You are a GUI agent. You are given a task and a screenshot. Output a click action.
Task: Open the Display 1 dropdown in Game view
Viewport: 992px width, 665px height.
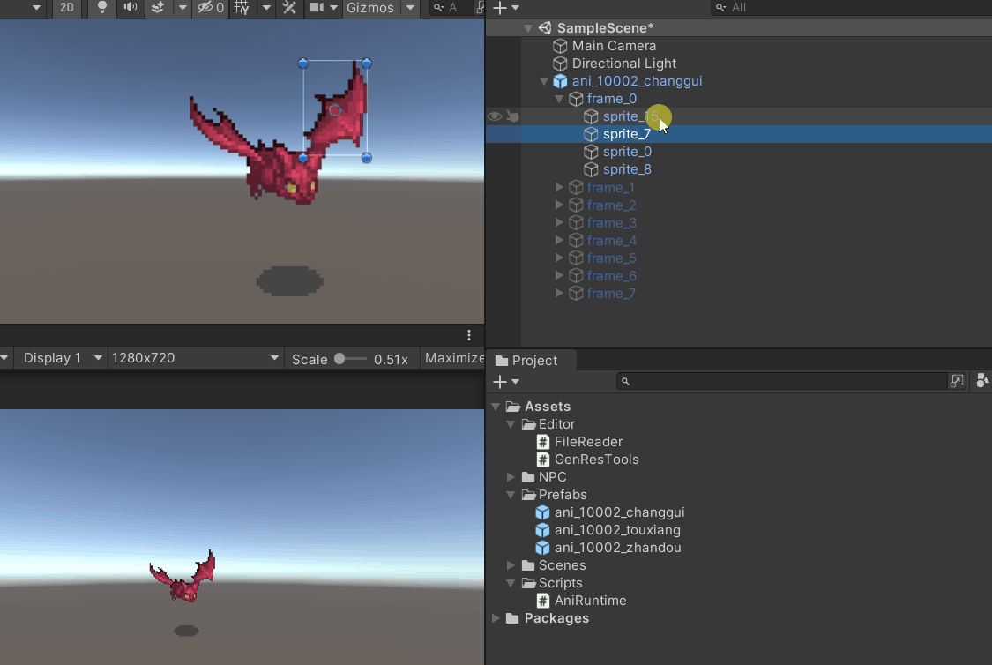tap(61, 358)
